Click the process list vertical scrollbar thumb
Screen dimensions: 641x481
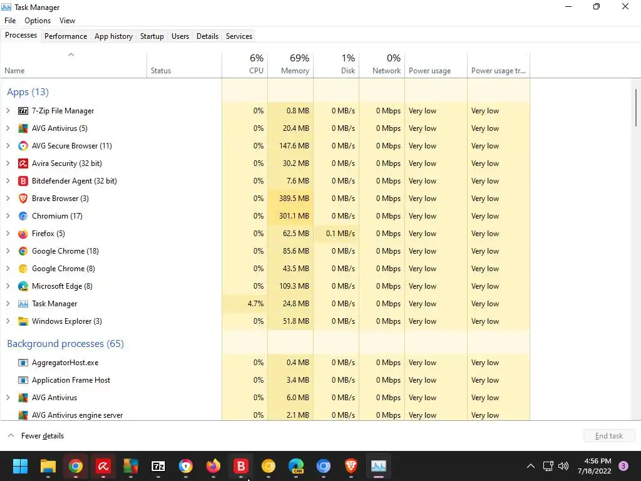[x=636, y=107]
